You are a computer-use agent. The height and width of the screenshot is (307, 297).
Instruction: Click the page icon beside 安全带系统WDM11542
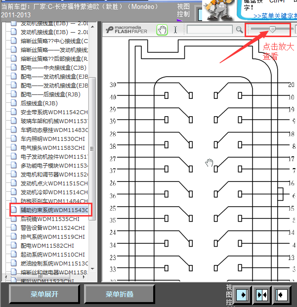[x=14, y=112]
